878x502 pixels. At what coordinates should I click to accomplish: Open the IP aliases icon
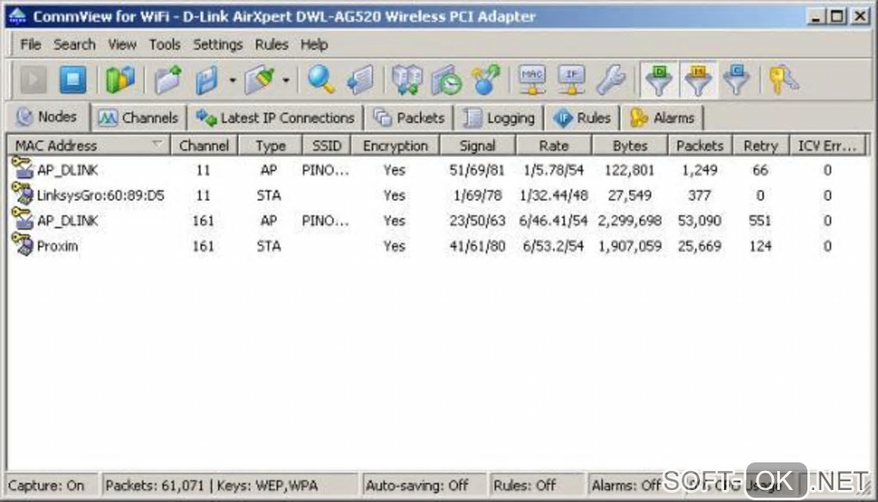point(572,80)
